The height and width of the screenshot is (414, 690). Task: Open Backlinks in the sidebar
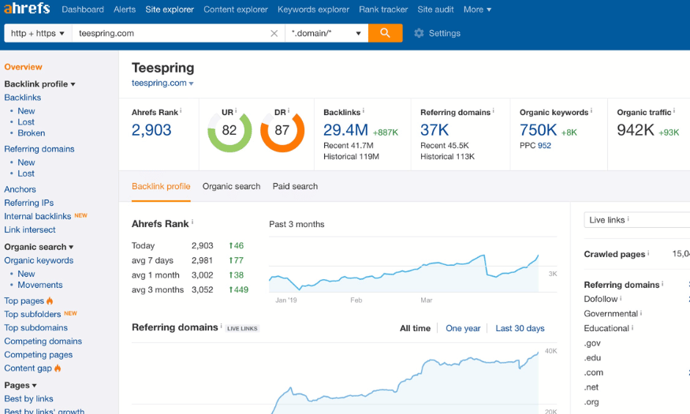click(x=22, y=98)
